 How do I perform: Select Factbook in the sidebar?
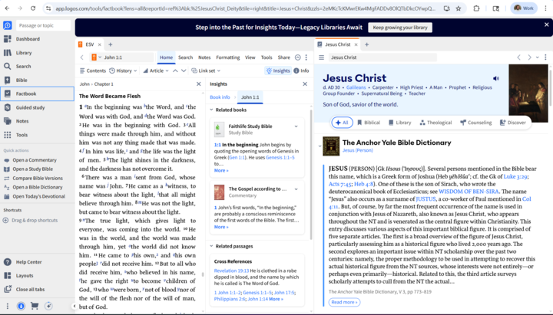tap(37, 94)
